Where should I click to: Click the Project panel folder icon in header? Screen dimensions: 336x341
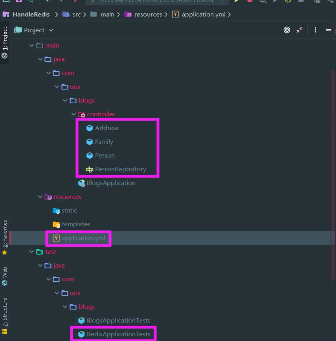[x=18, y=30]
